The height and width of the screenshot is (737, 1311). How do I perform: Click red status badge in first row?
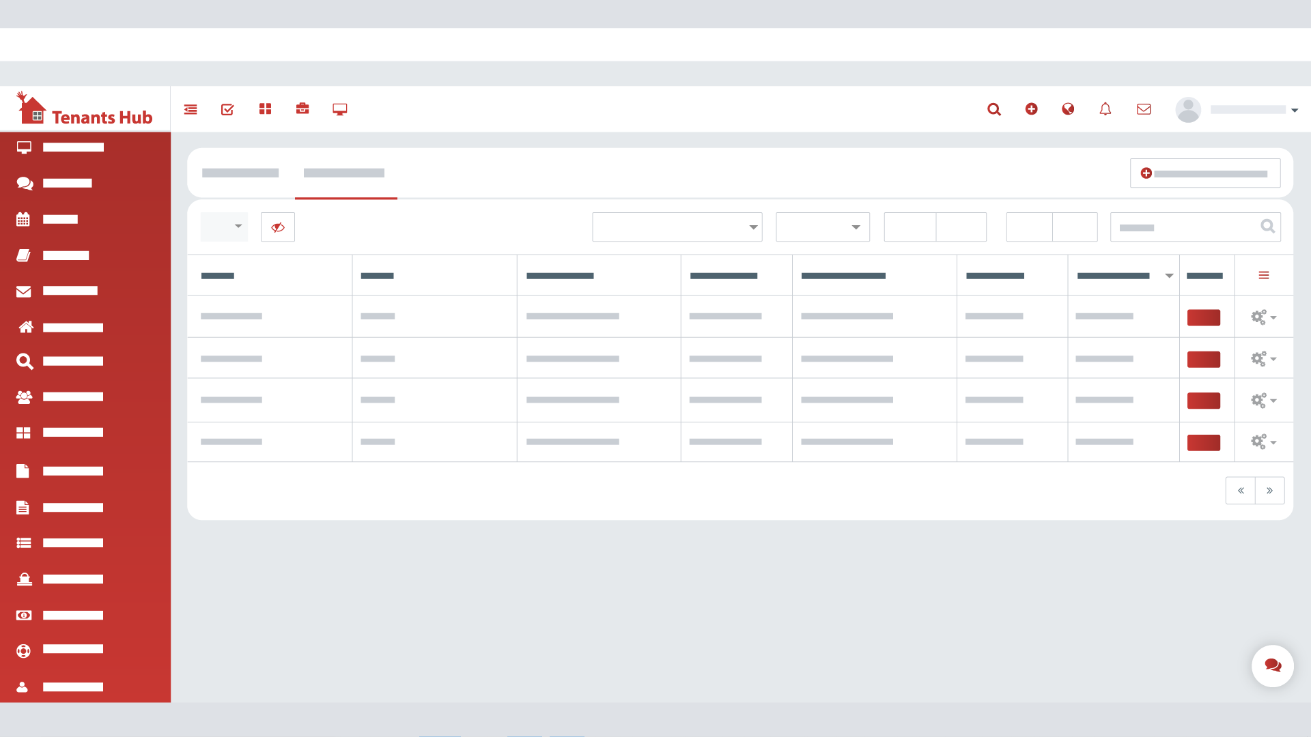point(1203,317)
